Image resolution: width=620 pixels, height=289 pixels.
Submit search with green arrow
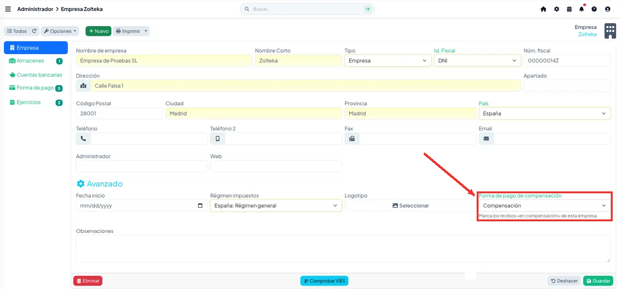(x=368, y=9)
